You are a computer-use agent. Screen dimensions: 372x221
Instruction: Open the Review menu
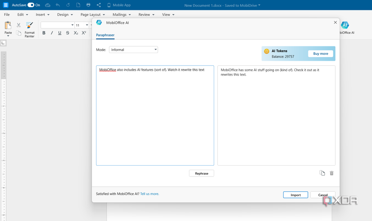coord(147,14)
